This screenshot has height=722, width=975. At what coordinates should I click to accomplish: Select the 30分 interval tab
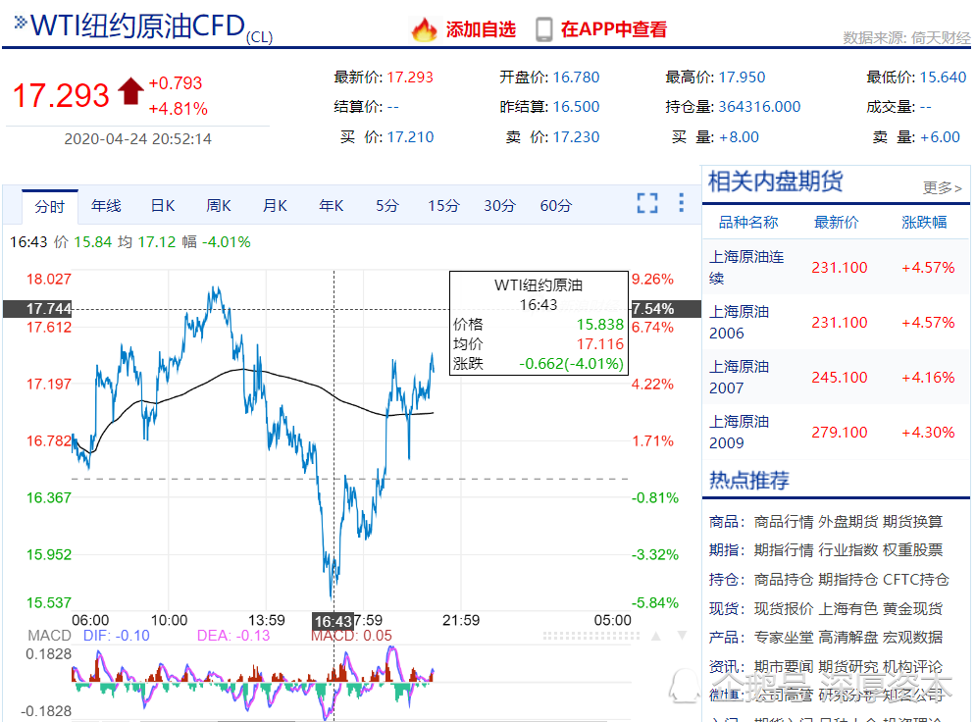[x=499, y=206]
